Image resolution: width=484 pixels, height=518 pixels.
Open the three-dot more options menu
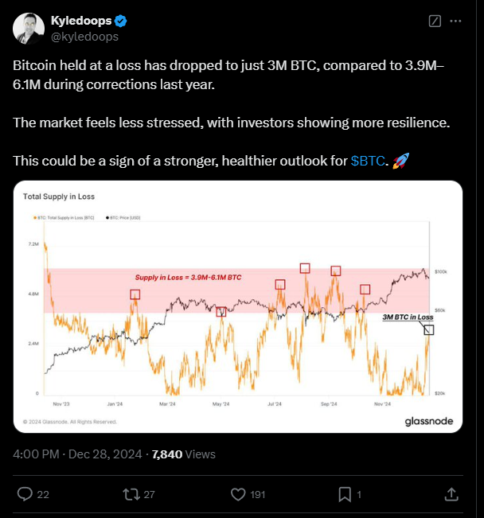455,21
